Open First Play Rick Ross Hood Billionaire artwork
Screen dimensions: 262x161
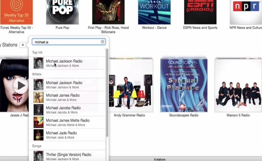(108, 12)
